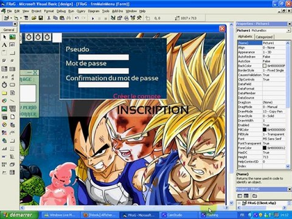Open the Picture1 PictureBox object dropdown

288,30
